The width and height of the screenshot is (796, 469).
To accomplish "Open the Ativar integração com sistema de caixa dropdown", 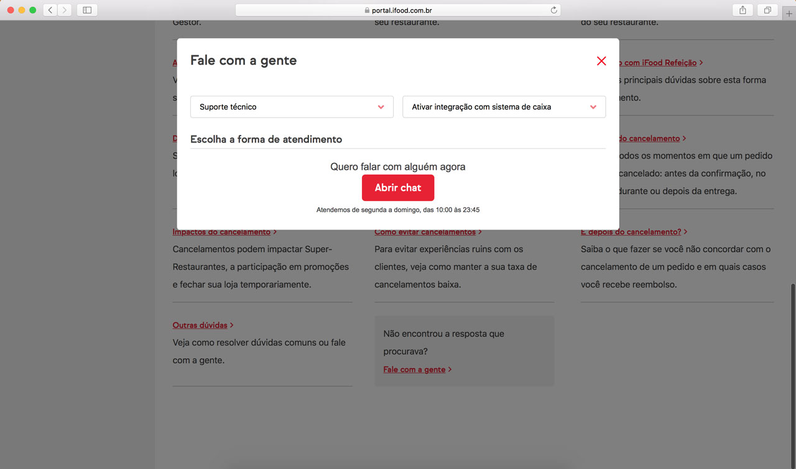I will click(504, 107).
